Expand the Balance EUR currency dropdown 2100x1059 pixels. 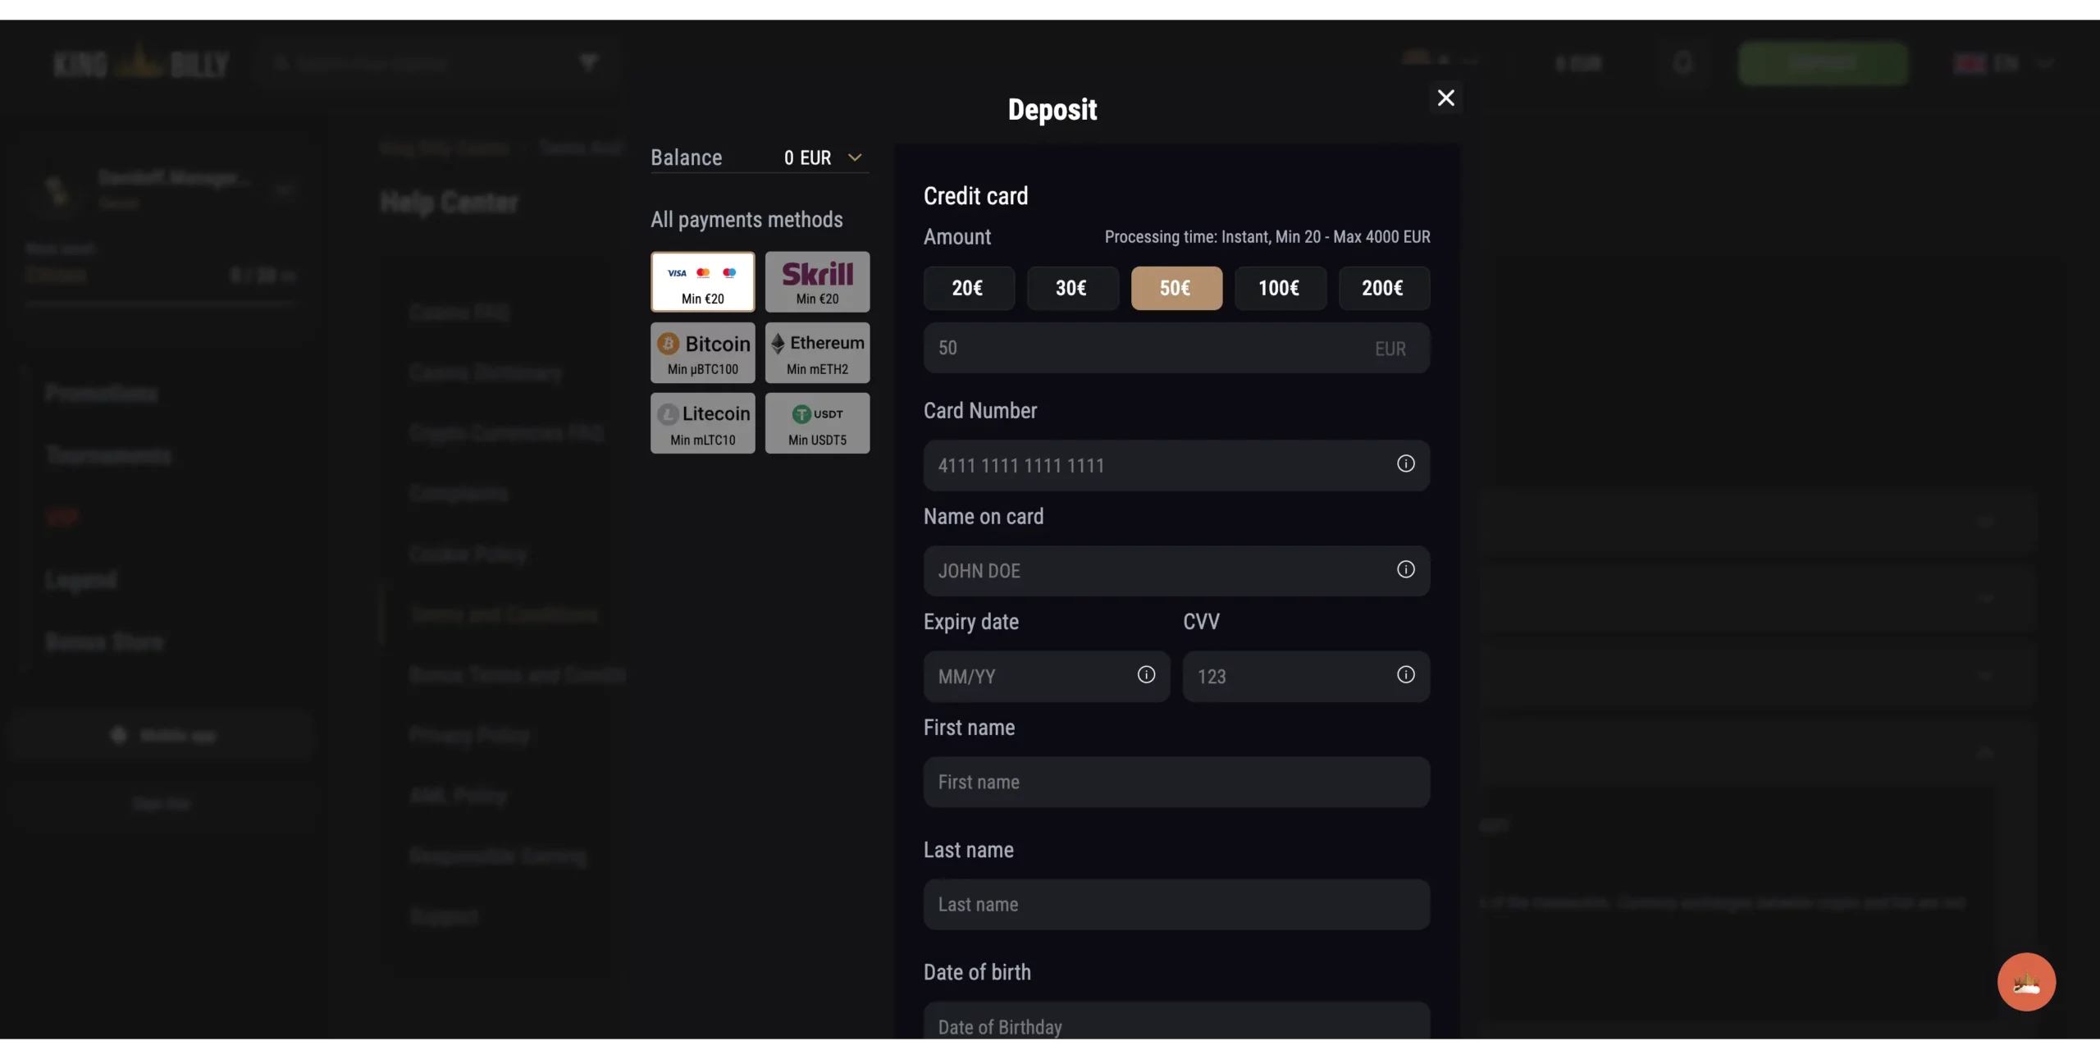click(x=854, y=157)
